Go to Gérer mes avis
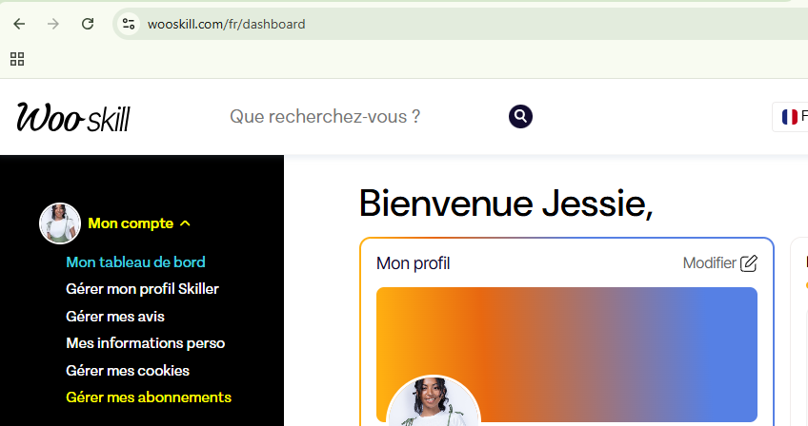808x426 pixels. [x=115, y=317]
